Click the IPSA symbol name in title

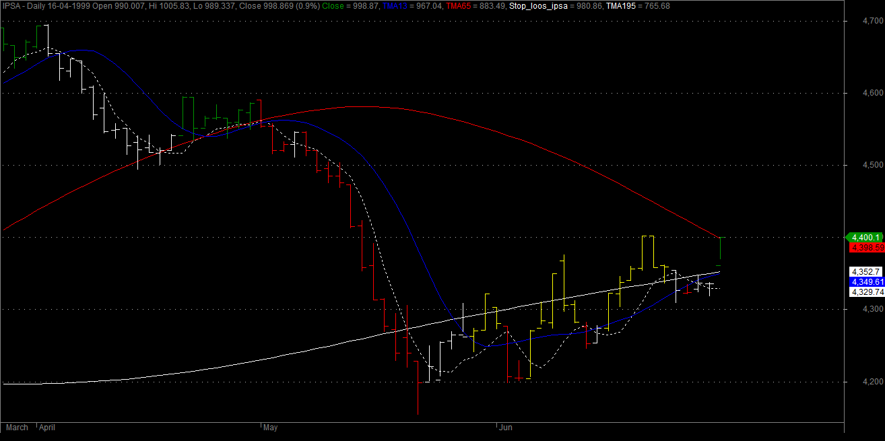pyautogui.click(x=11, y=5)
